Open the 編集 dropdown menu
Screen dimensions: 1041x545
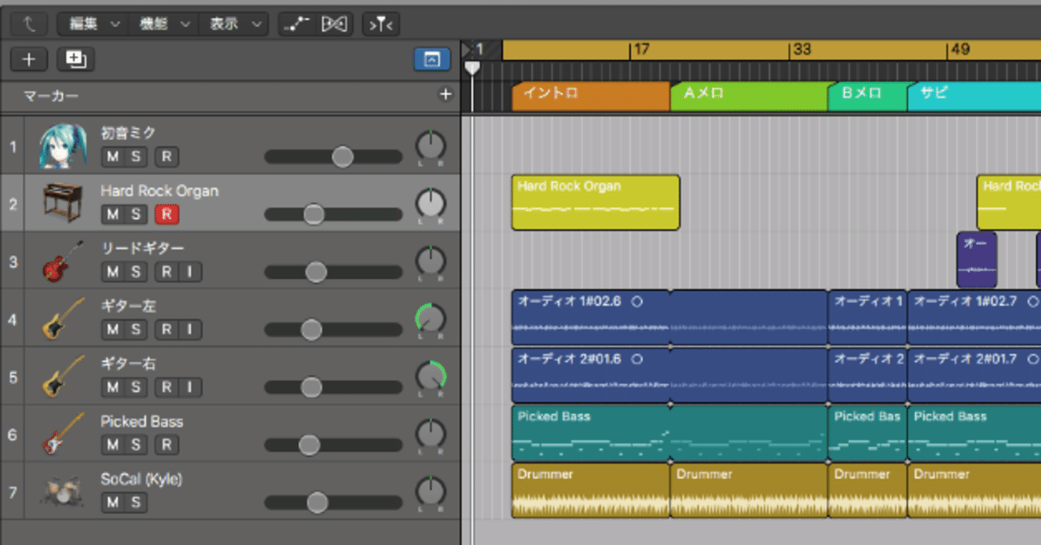pos(93,24)
